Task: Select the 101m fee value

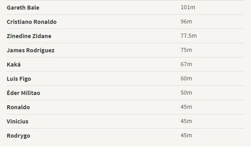Action: click(188, 7)
